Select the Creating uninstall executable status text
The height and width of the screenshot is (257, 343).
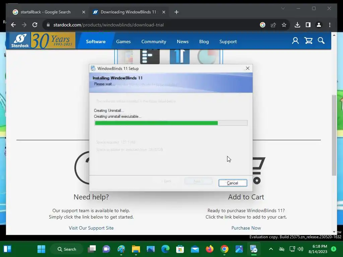click(x=118, y=116)
